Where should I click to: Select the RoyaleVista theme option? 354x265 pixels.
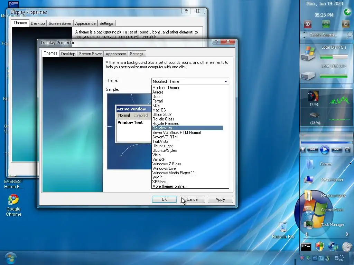(188, 128)
